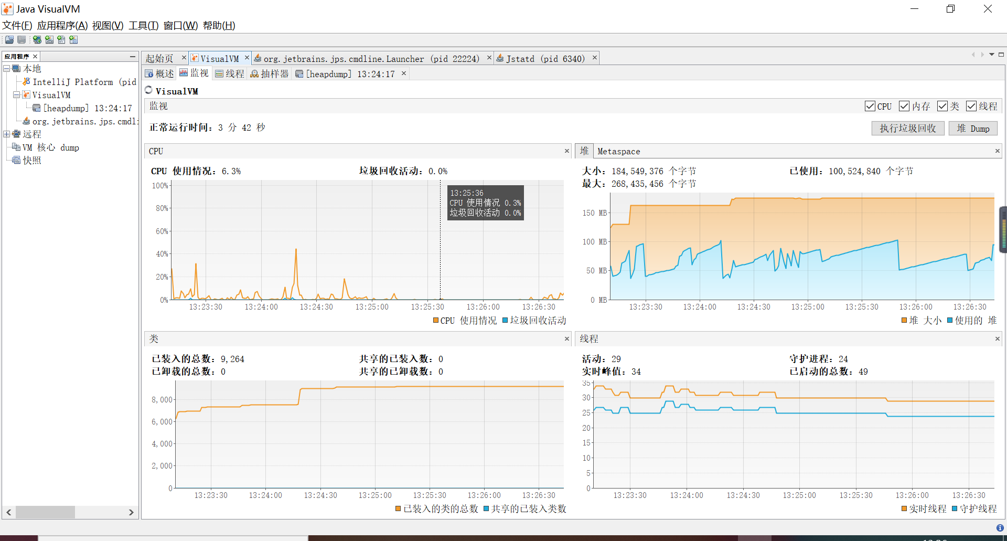Click the 本地 computer icon in tree
1007x541 pixels.
point(16,69)
